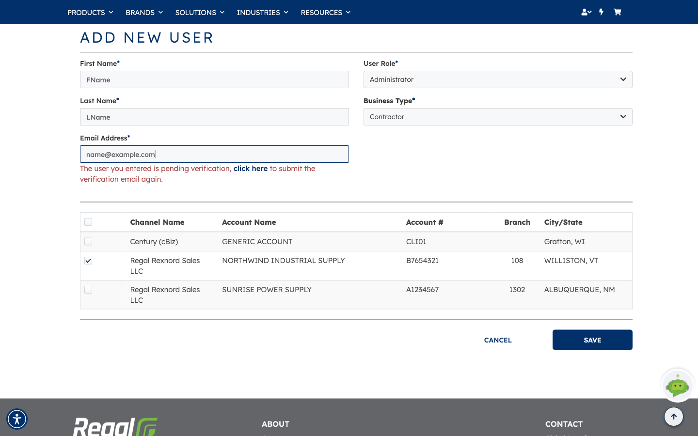Click the ALBUQUERQUE, NM cell
Screen dimensions: 698x436
[x=579, y=290]
